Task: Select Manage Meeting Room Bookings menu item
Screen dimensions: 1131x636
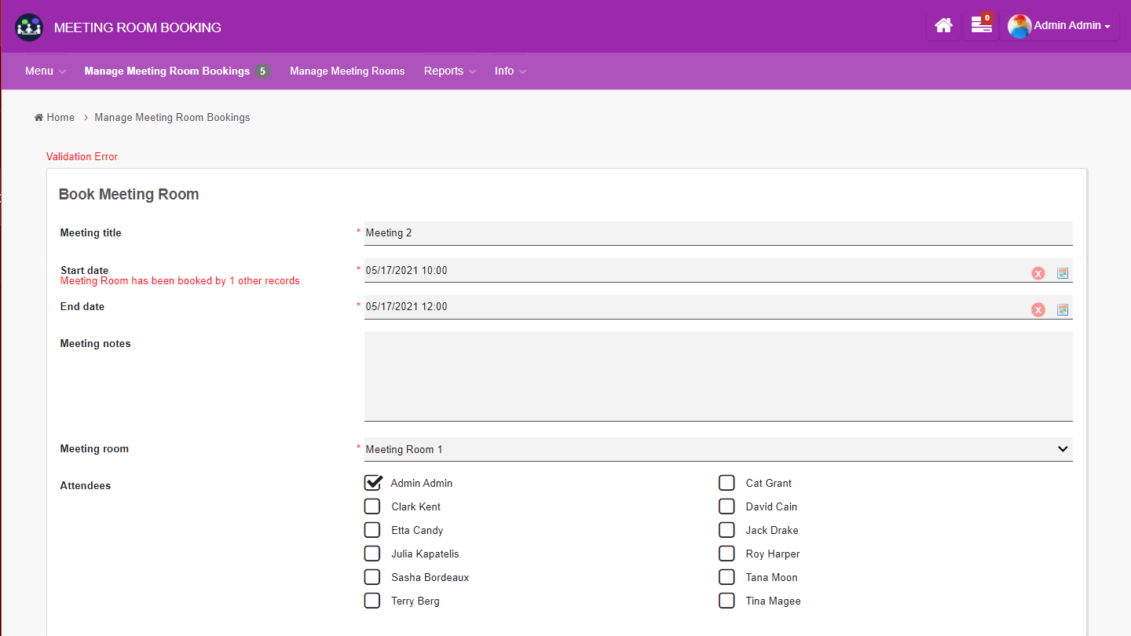Action: coord(167,71)
